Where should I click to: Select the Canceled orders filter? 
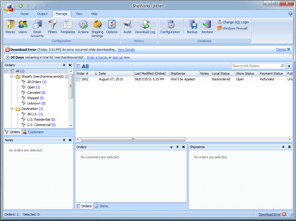tap(36, 93)
